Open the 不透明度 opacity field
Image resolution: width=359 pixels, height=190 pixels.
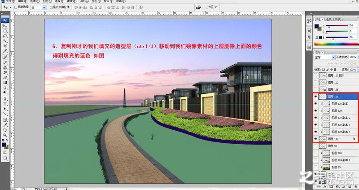[353, 57]
